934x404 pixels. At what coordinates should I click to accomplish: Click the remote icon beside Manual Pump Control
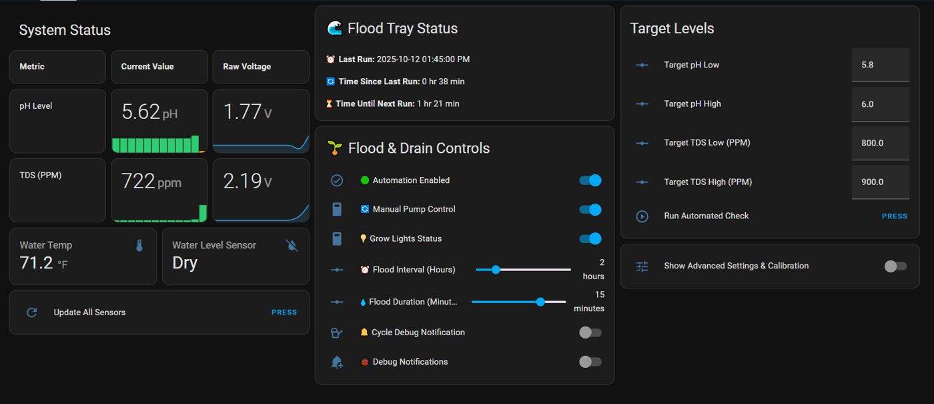tap(337, 209)
